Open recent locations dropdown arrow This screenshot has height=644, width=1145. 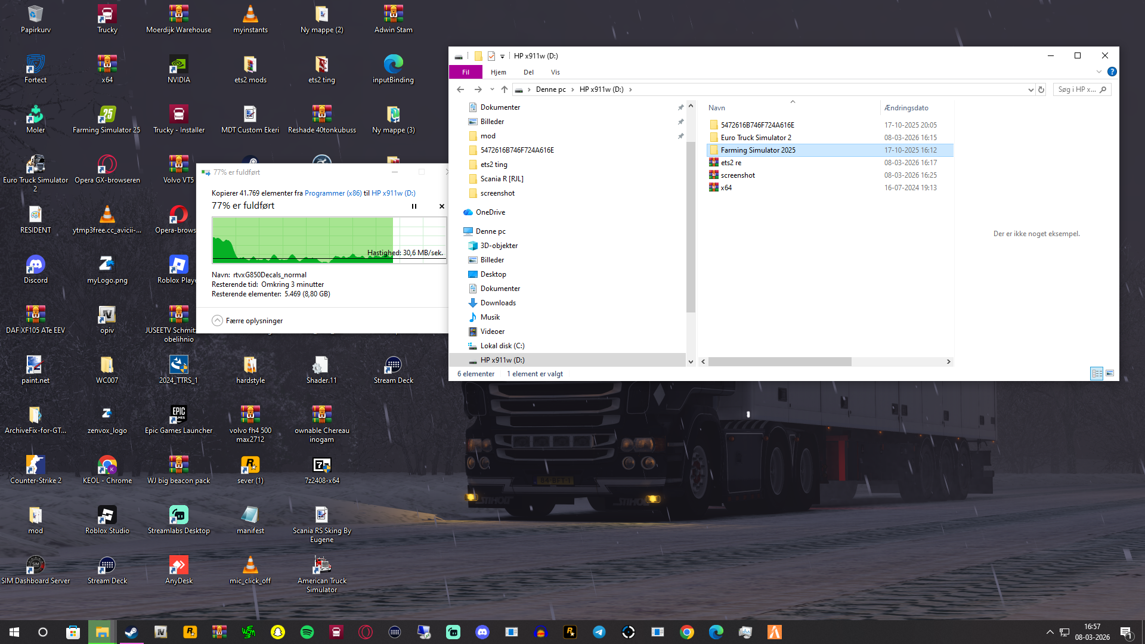[x=492, y=89]
